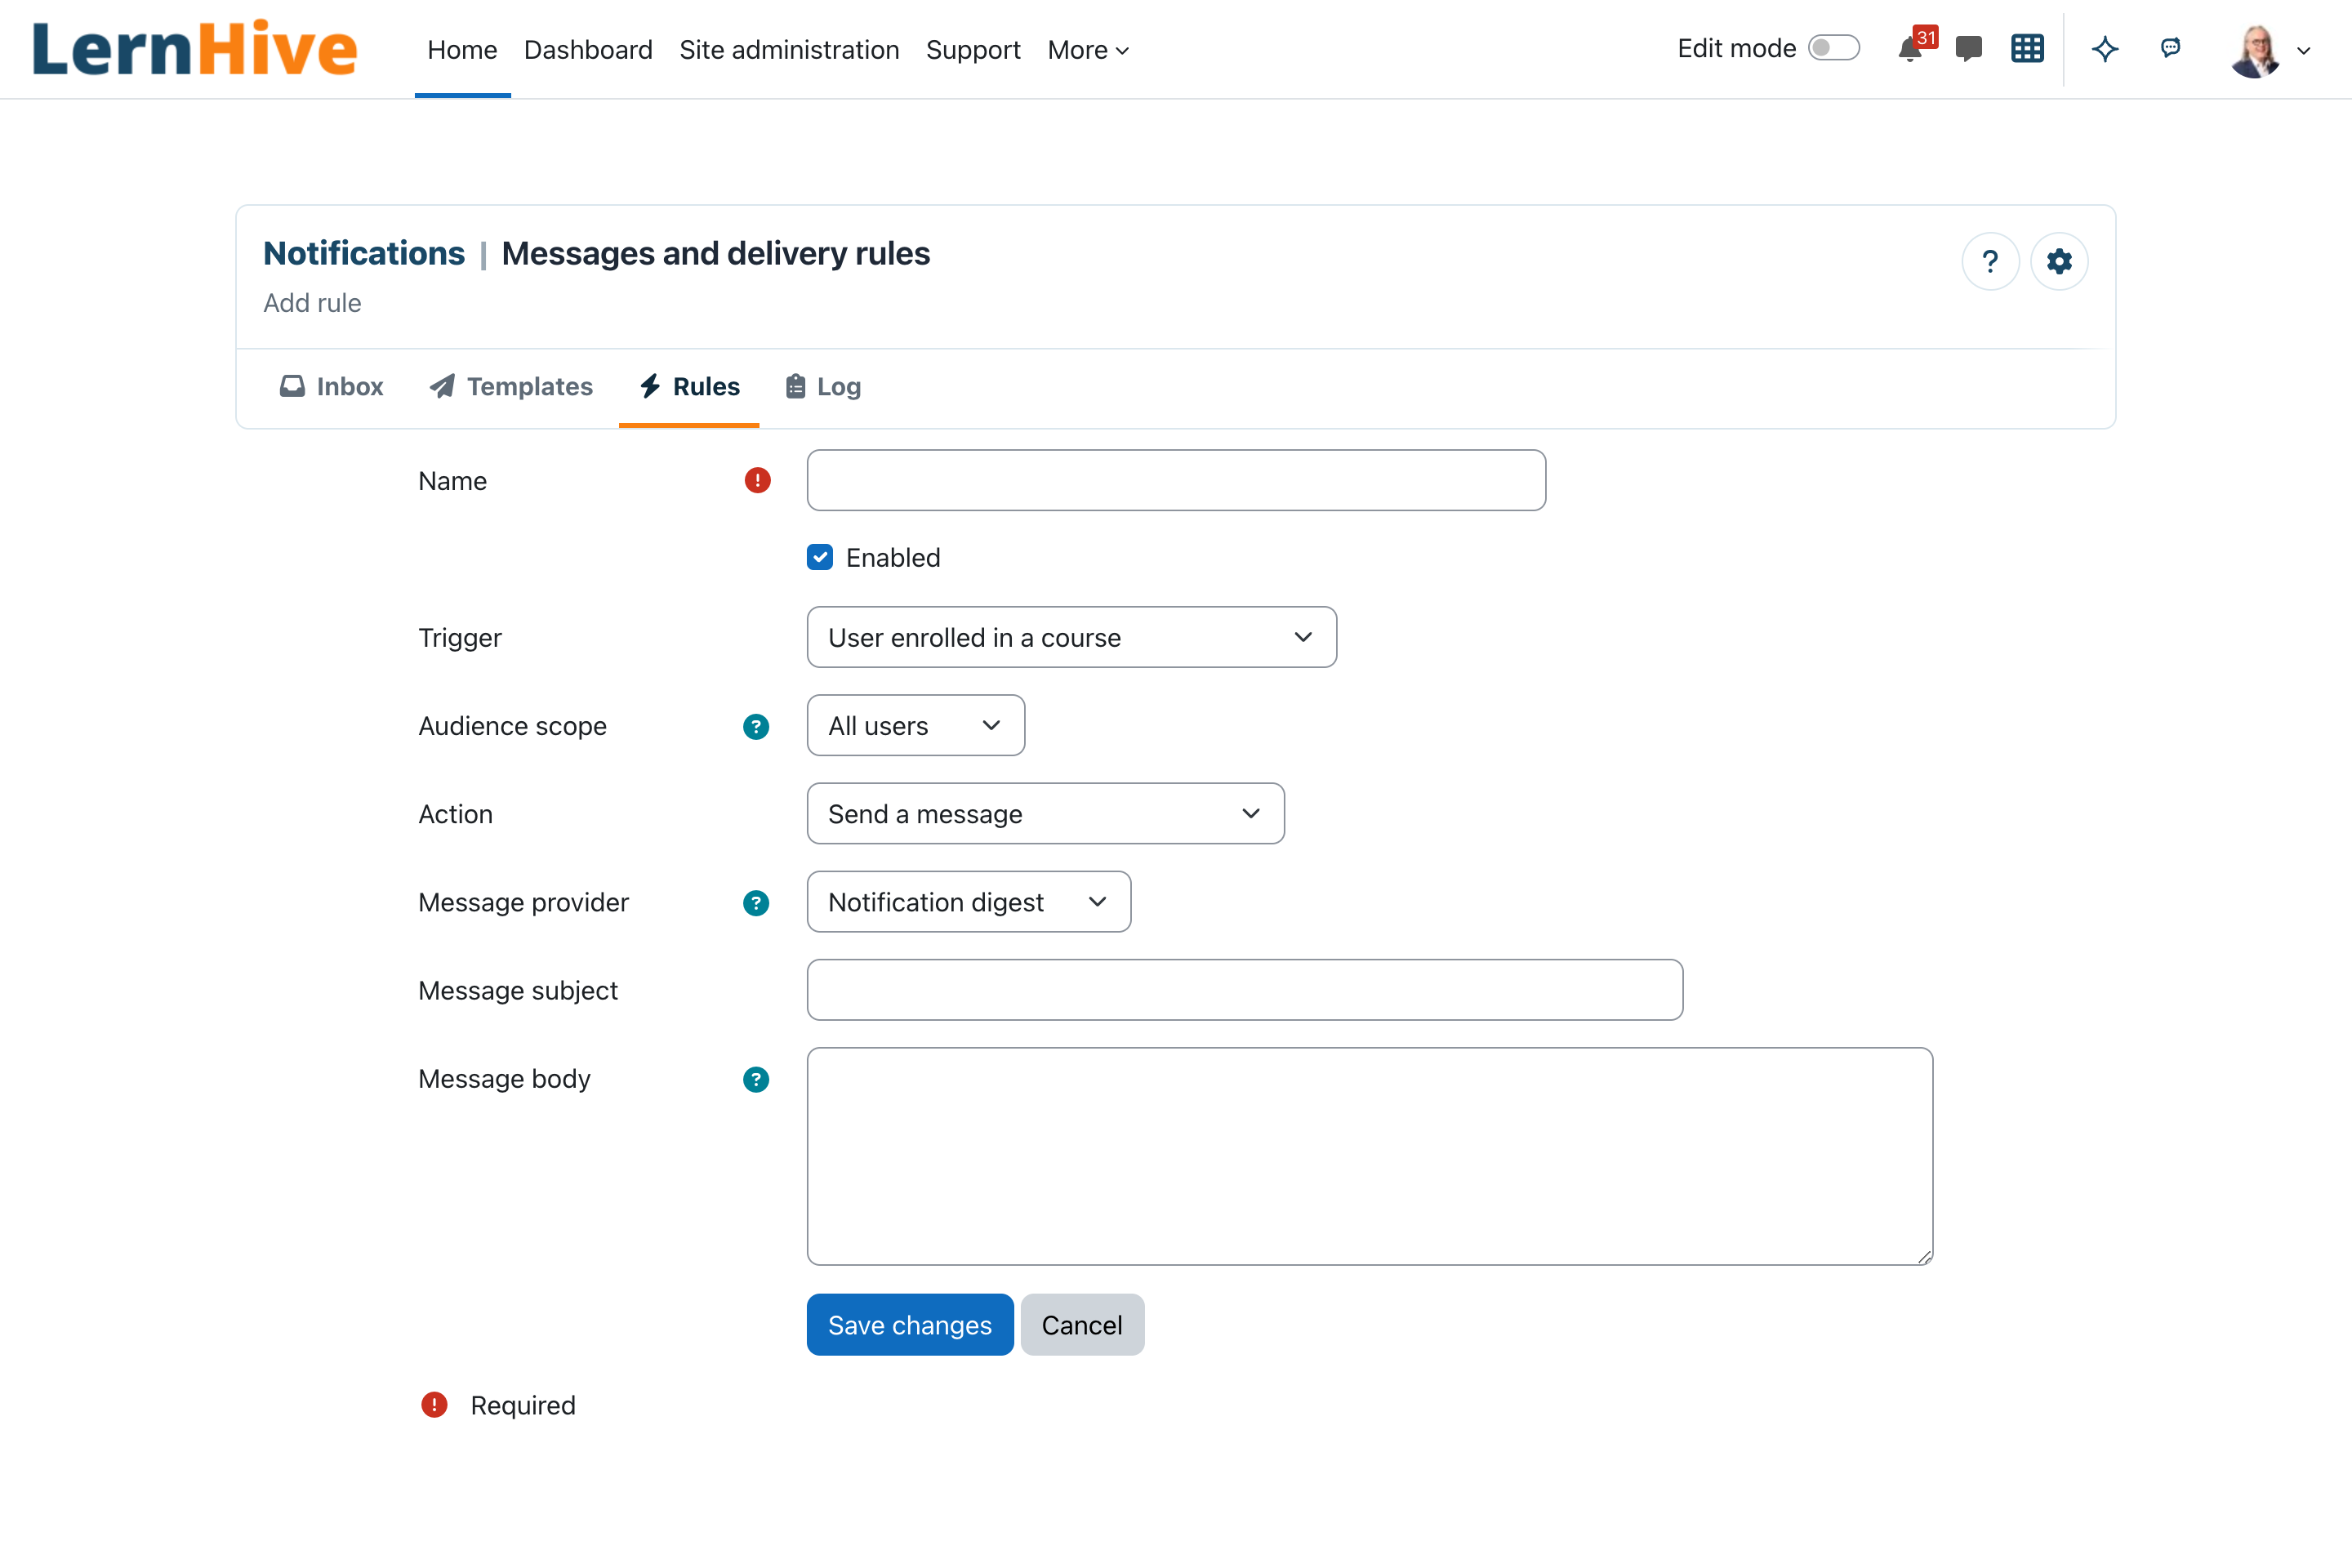Click the help question mark button
The height and width of the screenshot is (1568, 2352).
pyautogui.click(x=1990, y=262)
